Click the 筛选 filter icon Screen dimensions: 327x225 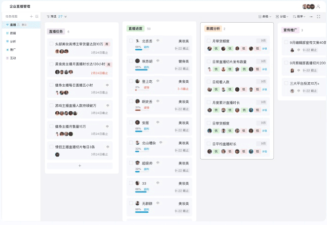tap(48, 16)
